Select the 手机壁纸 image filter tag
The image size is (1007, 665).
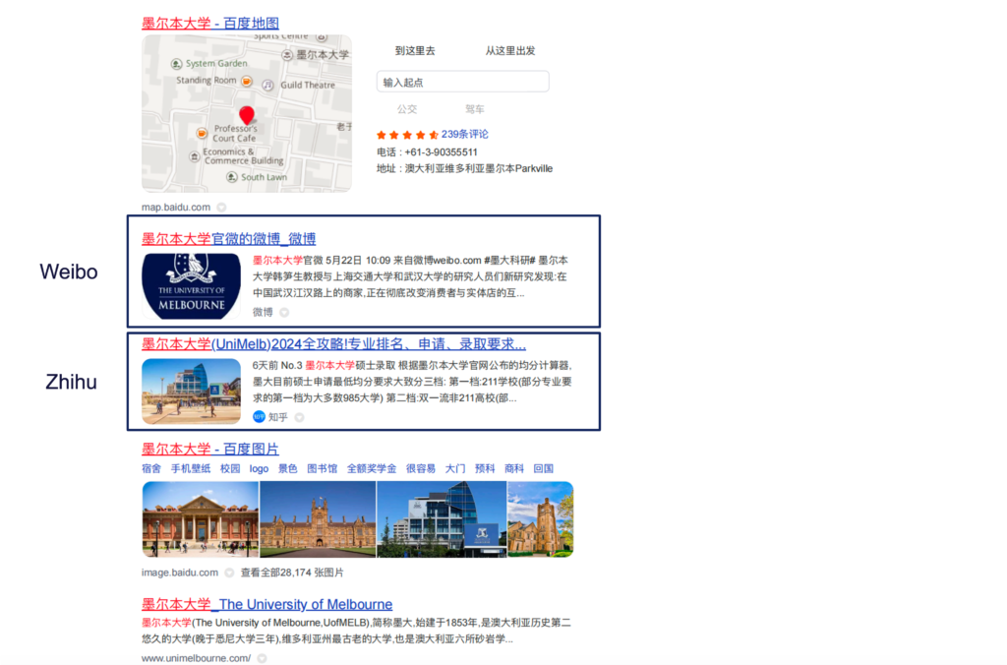[x=191, y=468]
